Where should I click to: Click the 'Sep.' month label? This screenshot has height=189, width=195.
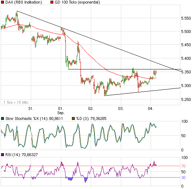61,113
